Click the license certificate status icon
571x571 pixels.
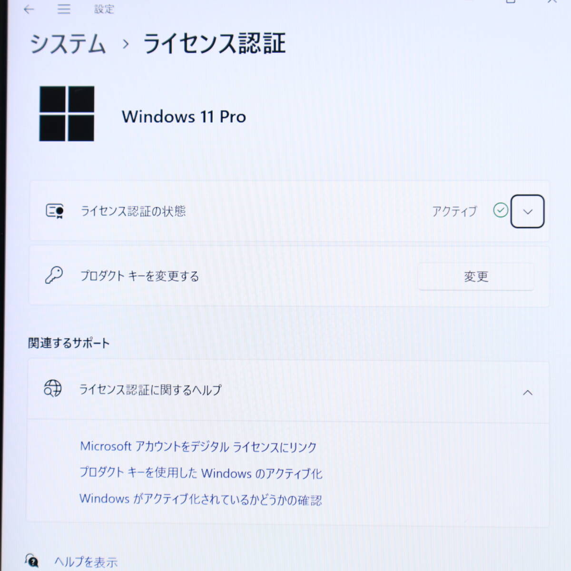[x=55, y=211]
